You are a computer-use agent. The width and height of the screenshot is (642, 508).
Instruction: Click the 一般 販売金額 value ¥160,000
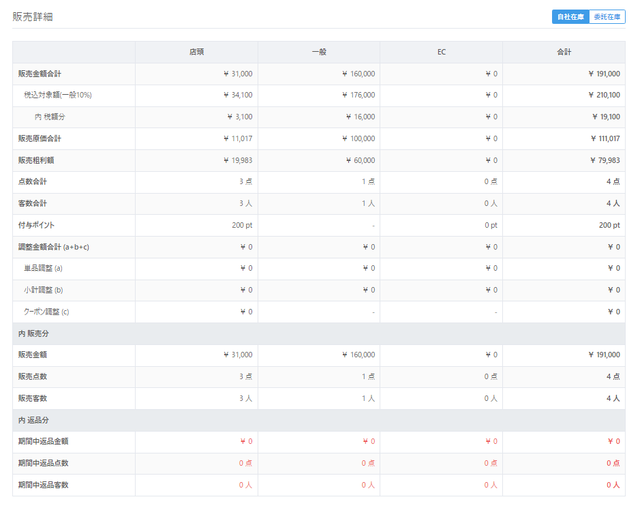(x=358, y=355)
